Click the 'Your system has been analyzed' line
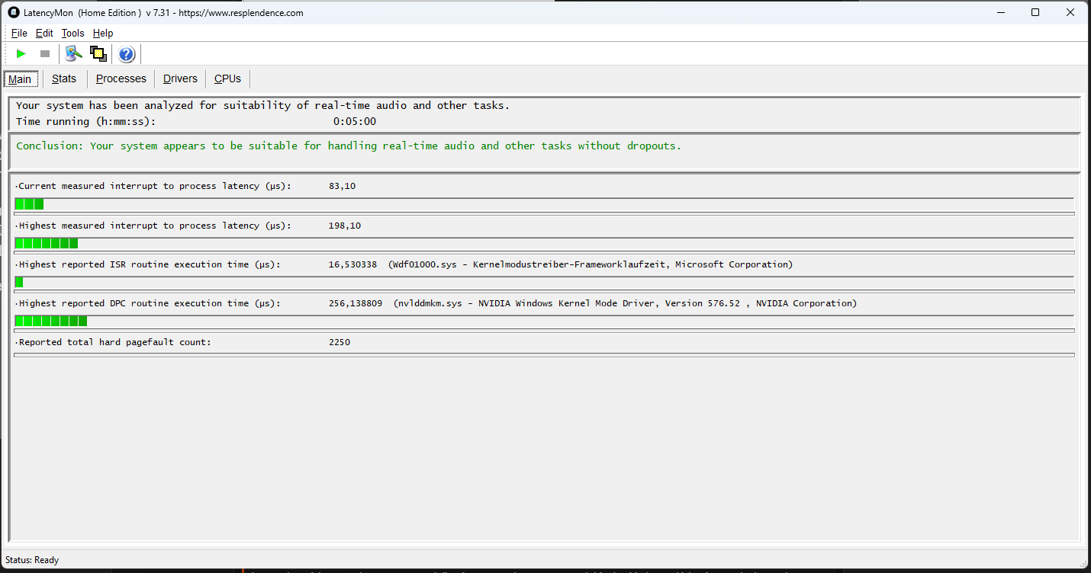 pyautogui.click(x=263, y=106)
